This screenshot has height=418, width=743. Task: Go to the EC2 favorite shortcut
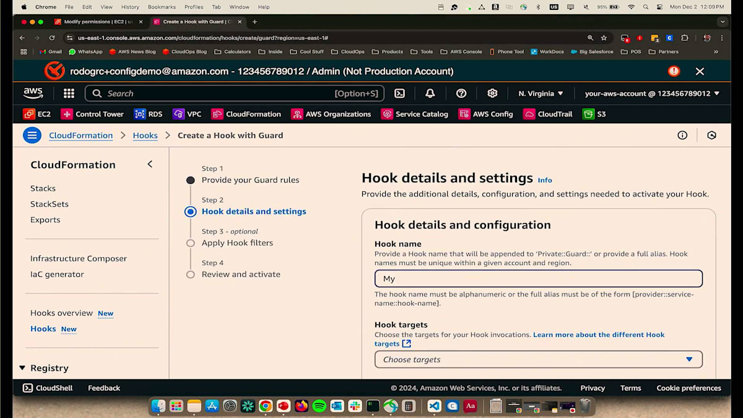[x=37, y=114]
